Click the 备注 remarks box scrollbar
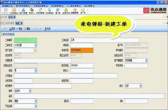 coord(164,96)
